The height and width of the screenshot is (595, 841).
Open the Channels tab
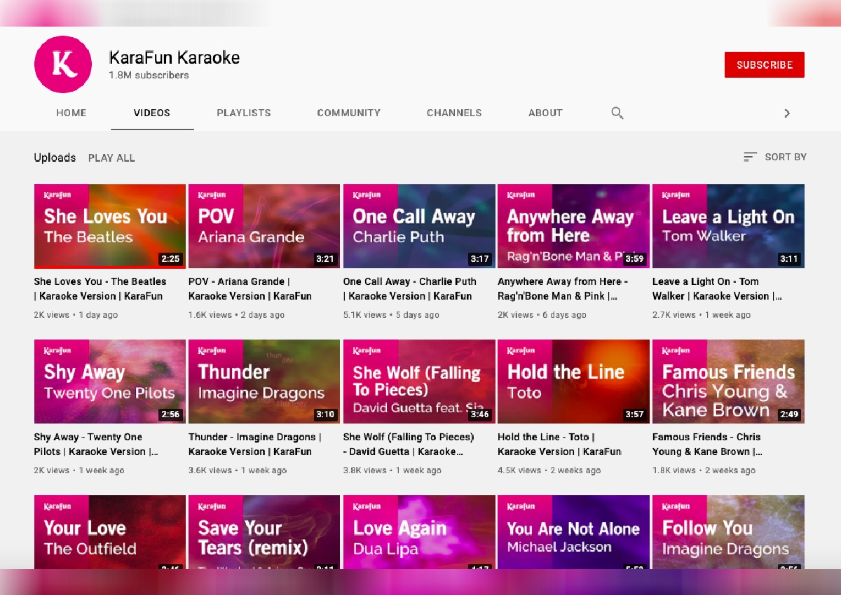pyautogui.click(x=454, y=113)
